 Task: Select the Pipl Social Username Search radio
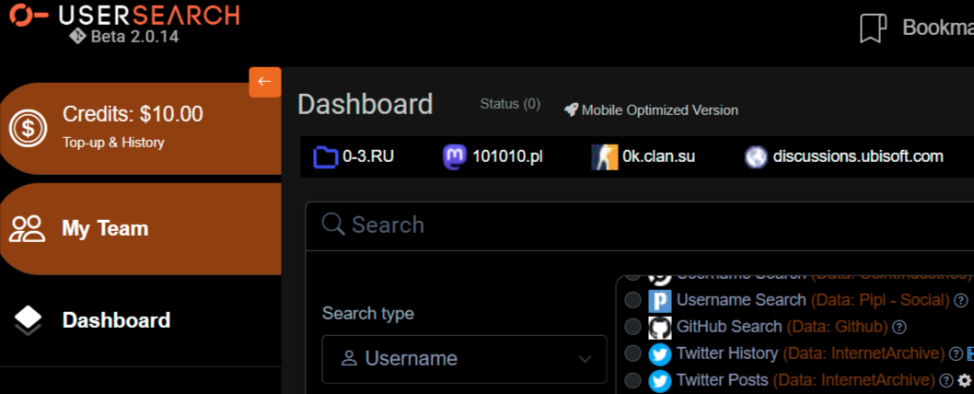[x=632, y=300]
